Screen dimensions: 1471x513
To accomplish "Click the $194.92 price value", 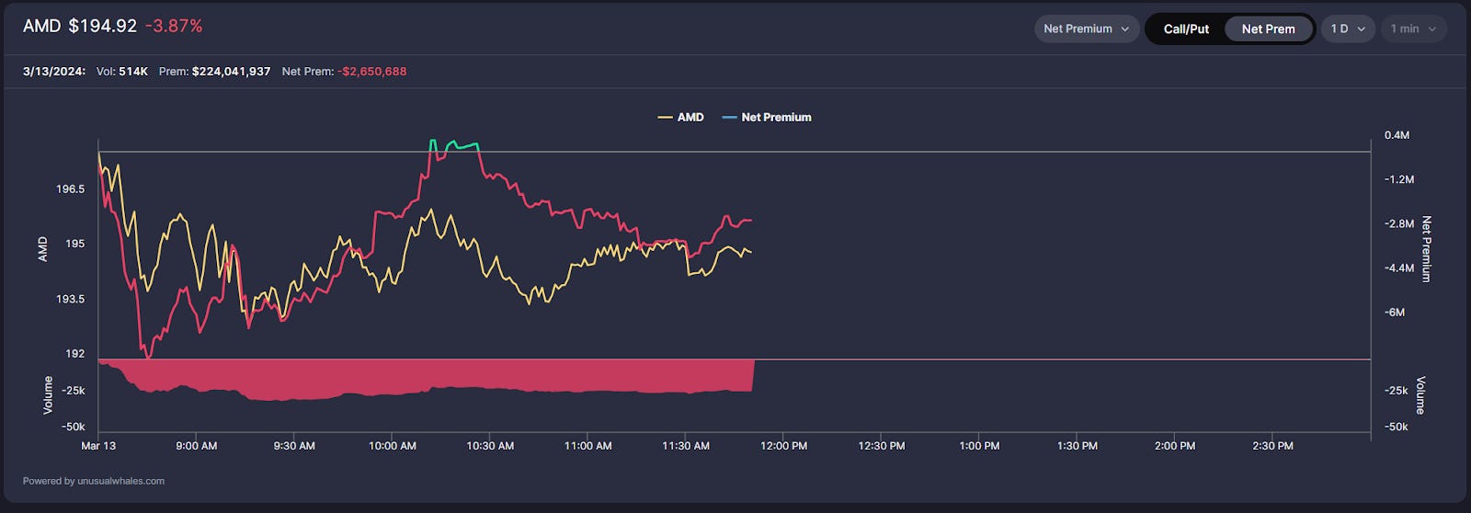I will tap(102, 26).
